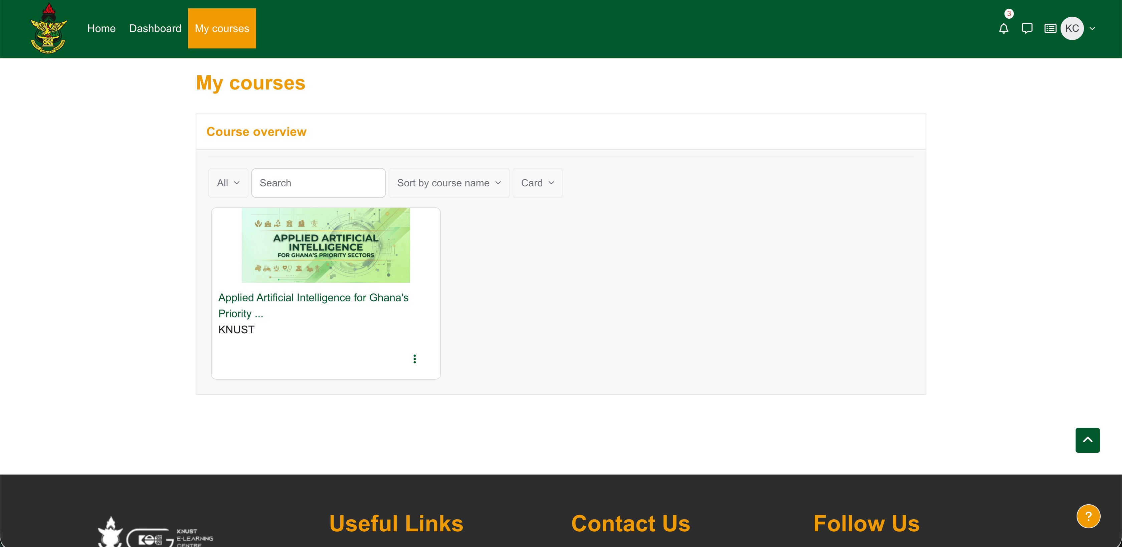Open the messaging speech bubble icon
This screenshot has height=547, width=1122.
click(x=1026, y=29)
